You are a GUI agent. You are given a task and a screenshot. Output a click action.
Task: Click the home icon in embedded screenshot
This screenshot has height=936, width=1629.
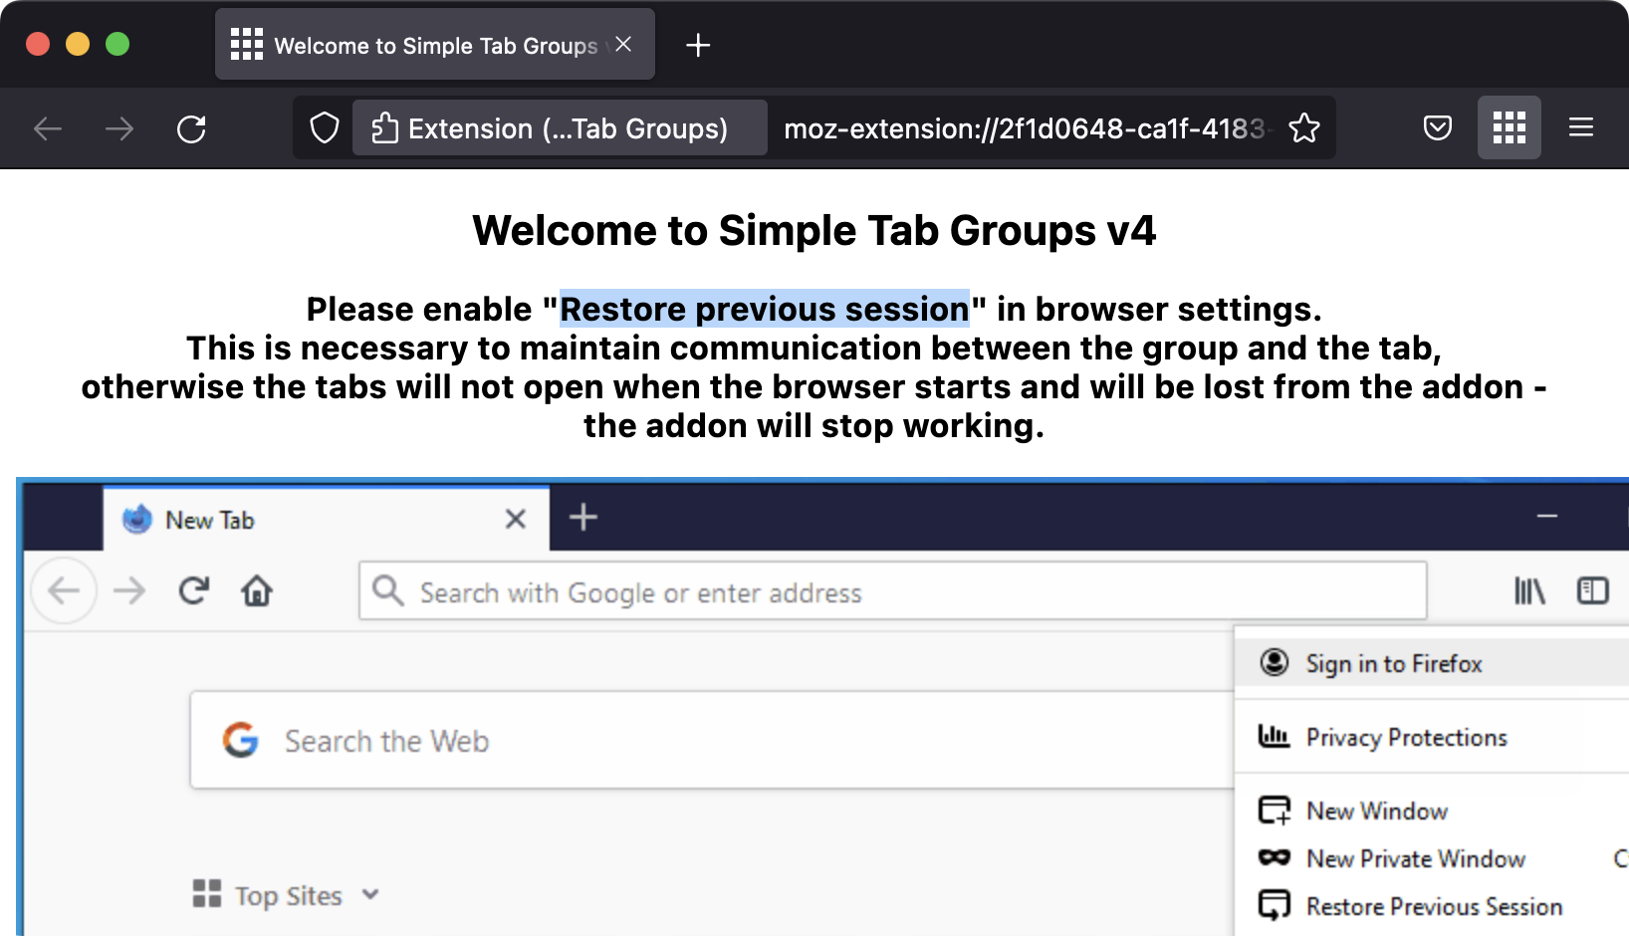(257, 591)
